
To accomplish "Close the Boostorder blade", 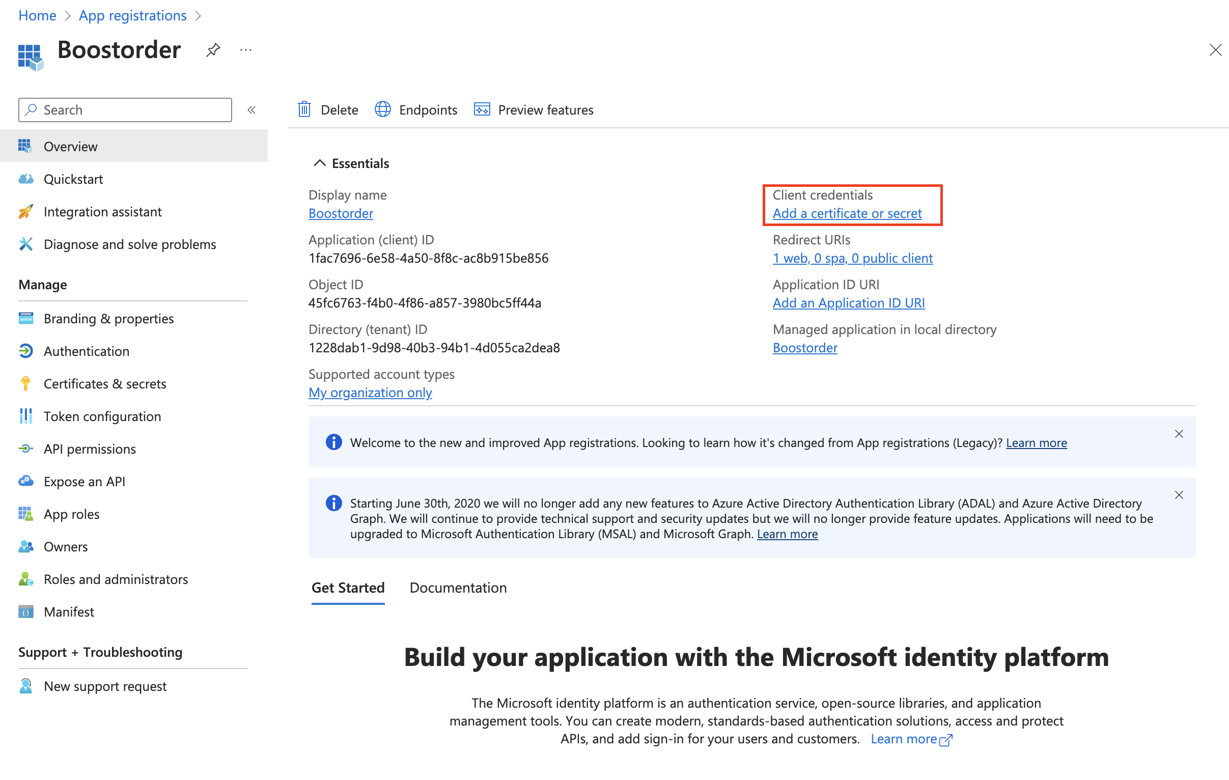I will [x=1215, y=50].
